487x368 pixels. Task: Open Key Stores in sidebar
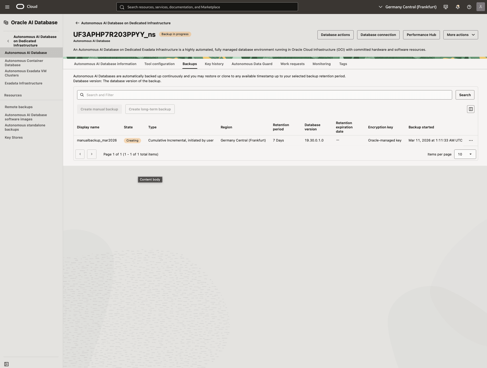14,138
